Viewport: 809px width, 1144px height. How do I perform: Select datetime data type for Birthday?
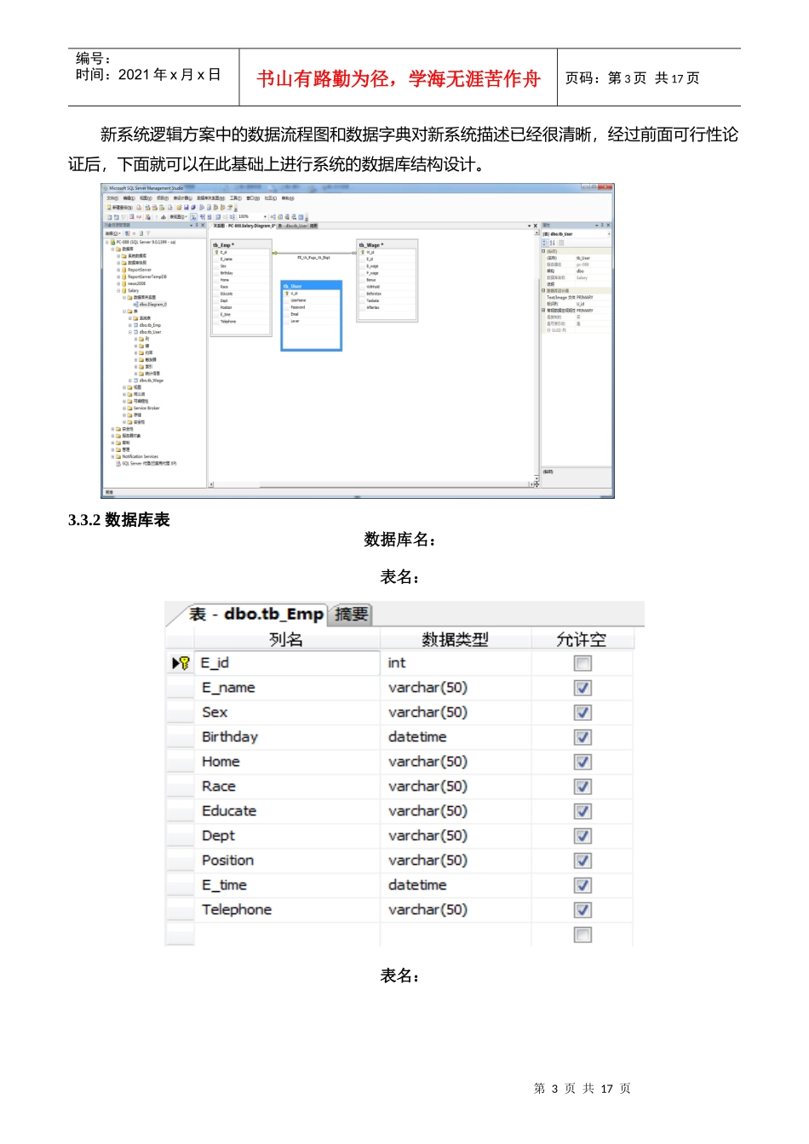(456, 737)
